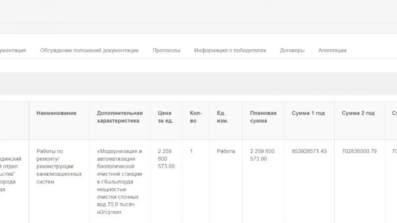Open the Апелляции tab
Viewport: 397px width, 223px height.
tap(332, 50)
